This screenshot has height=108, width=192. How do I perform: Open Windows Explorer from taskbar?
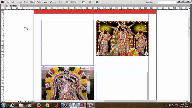pyautogui.click(x=21, y=105)
